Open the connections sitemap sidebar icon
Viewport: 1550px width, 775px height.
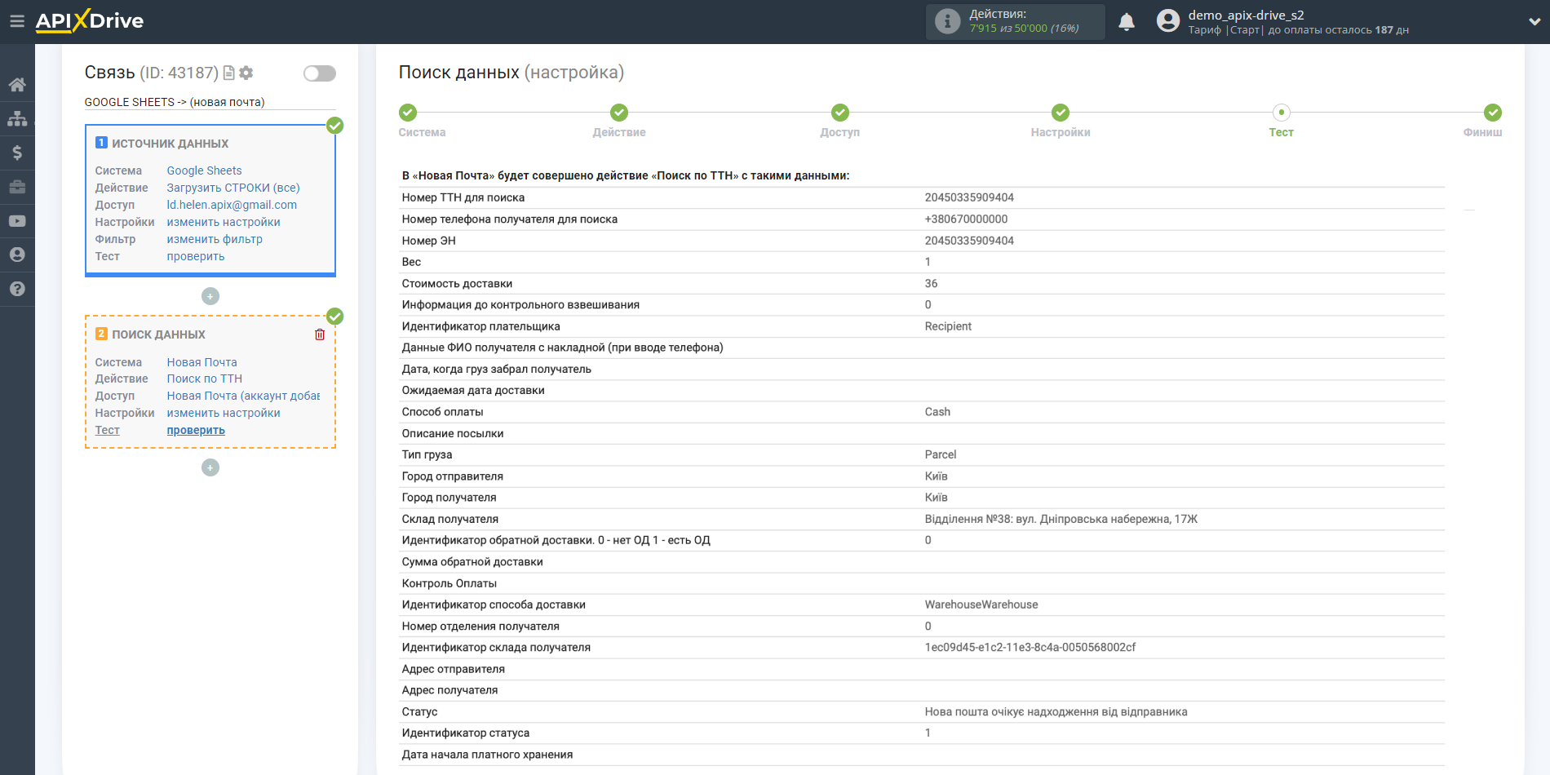click(x=17, y=119)
